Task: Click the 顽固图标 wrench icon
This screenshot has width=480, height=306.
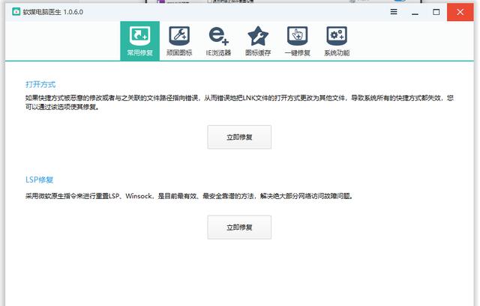Action: 179,35
